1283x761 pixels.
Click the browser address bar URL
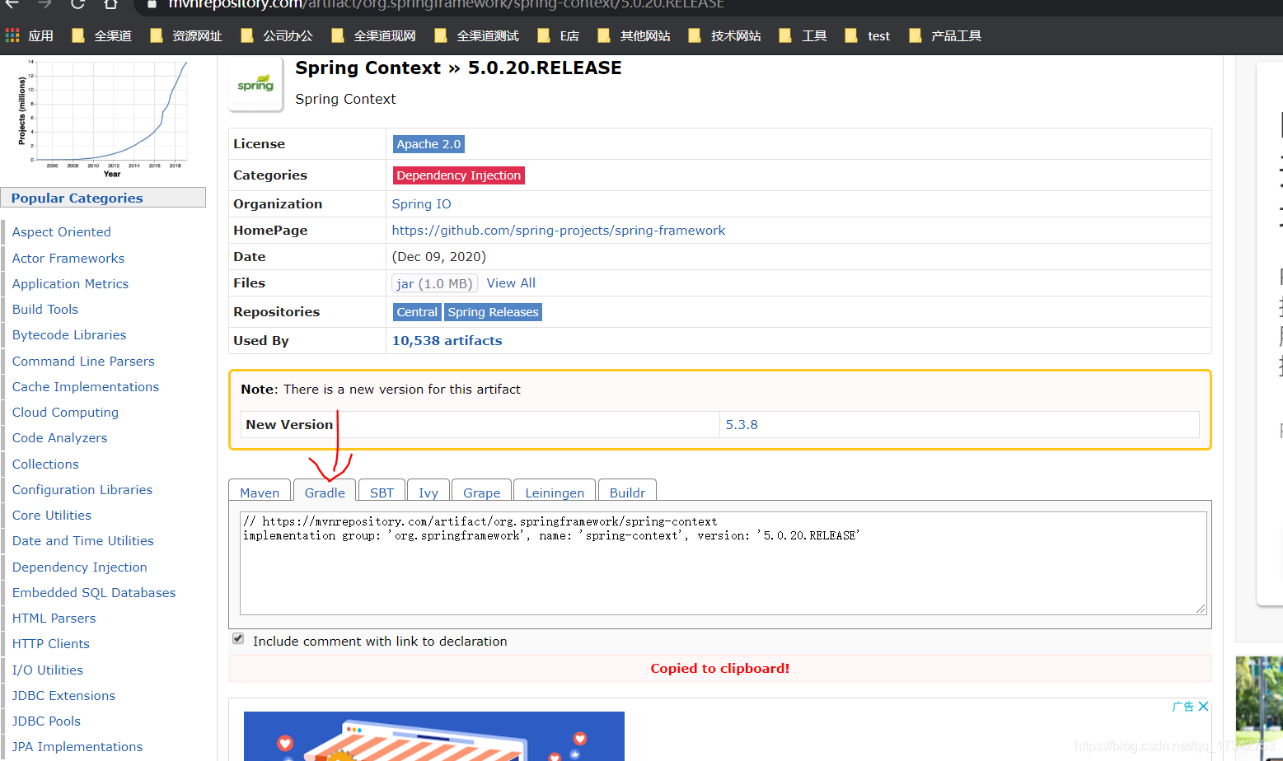coord(446,4)
